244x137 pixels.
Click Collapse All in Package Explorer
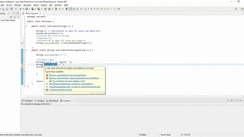11,17
